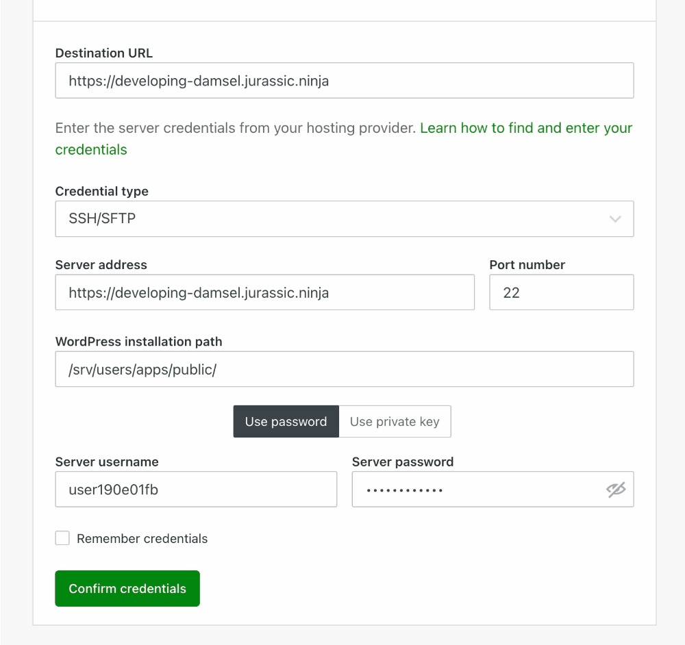Click the WordPress installation path label

point(138,342)
